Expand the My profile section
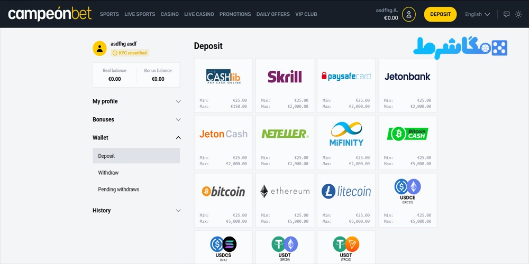The height and width of the screenshot is (264, 529). coord(136,101)
